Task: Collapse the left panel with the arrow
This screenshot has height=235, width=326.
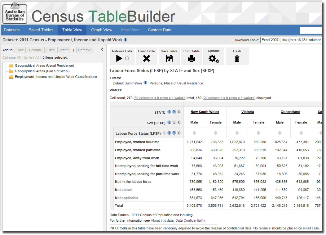Action: point(102,49)
